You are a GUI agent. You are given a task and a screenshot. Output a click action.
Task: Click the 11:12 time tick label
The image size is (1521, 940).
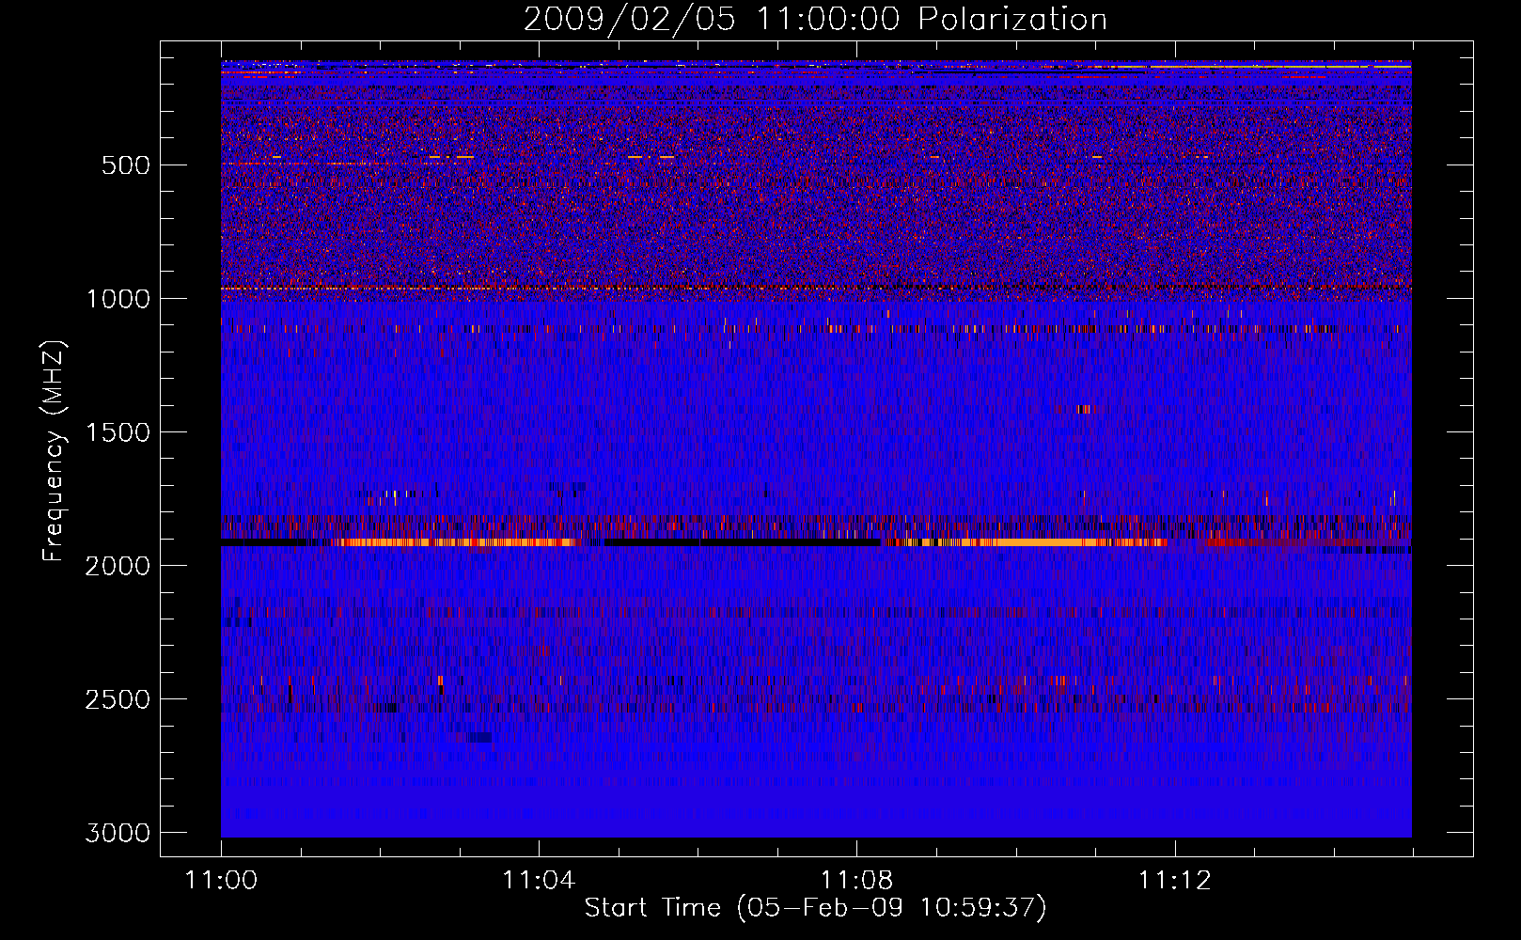click(x=1174, y=881)
